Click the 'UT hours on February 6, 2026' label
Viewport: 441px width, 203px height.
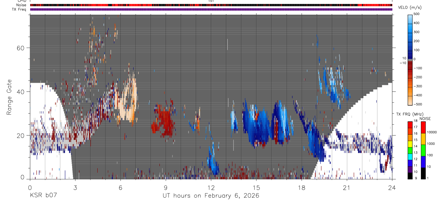point(211,195)
